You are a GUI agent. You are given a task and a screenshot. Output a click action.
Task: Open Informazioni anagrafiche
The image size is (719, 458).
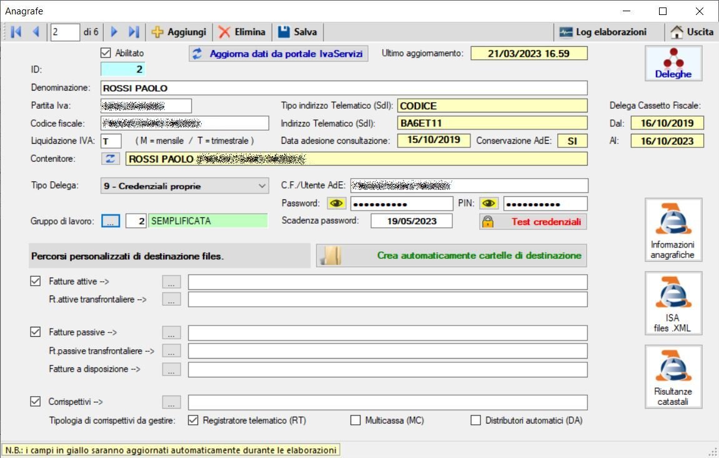pos(673,230)
